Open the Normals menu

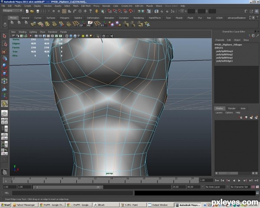click(x=106, y=6)
